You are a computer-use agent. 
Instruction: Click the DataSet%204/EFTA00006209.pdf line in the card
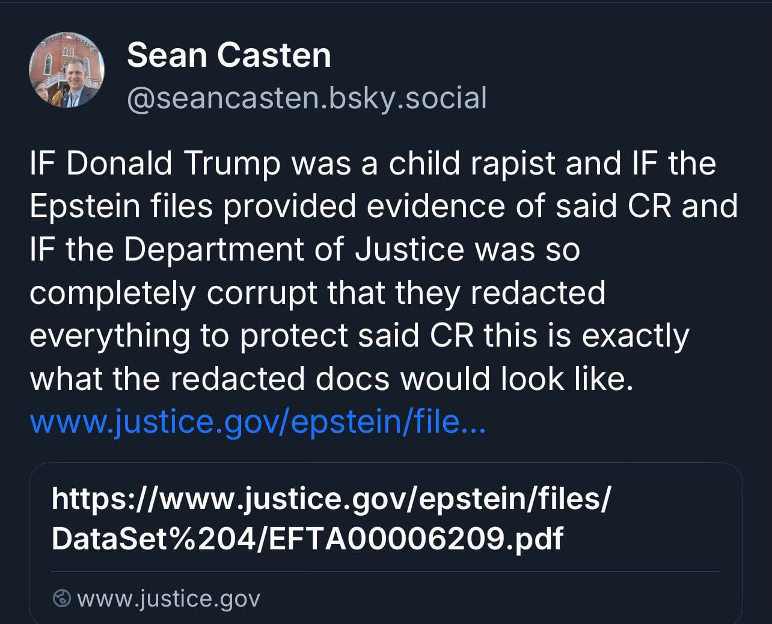click(307, 539)
